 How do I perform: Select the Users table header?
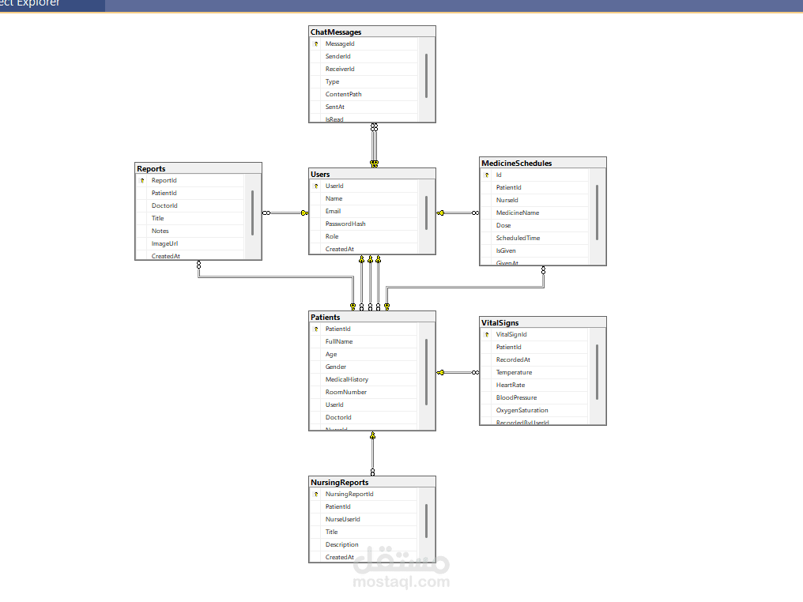371,174
